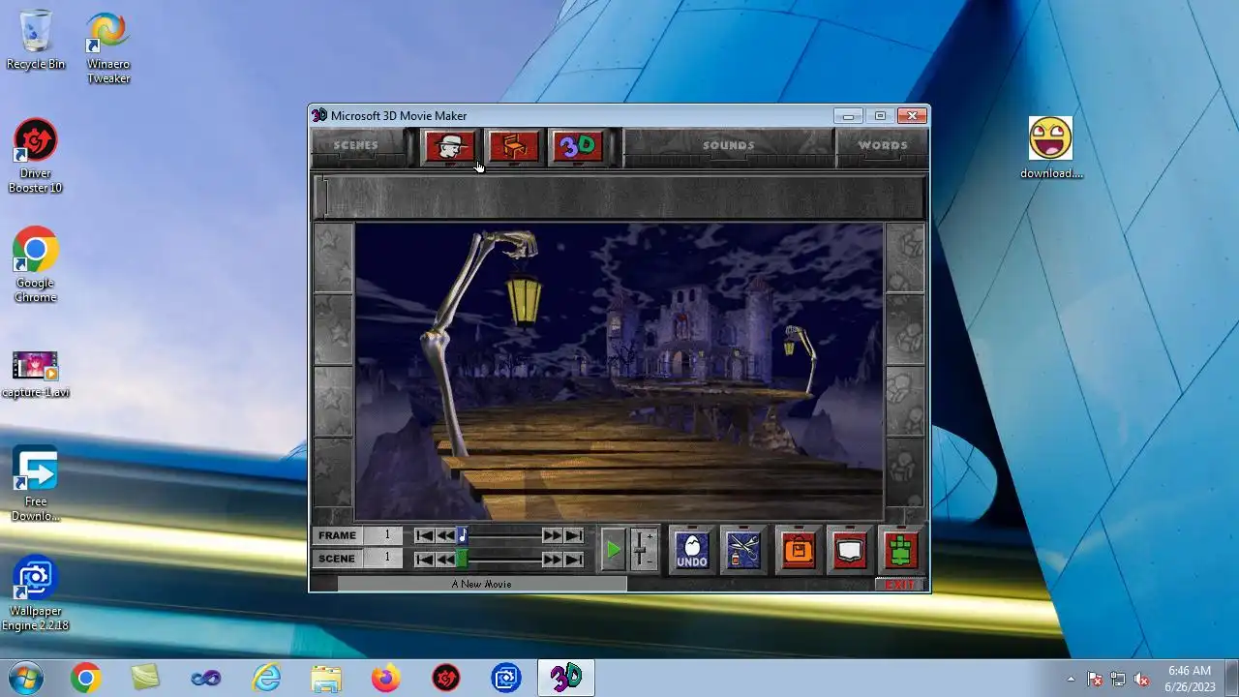Select the Driver Booster 10 desktop shortcut
This screenshot has width=1239, height=697.
pyautogui.click(x=36, y=157)
